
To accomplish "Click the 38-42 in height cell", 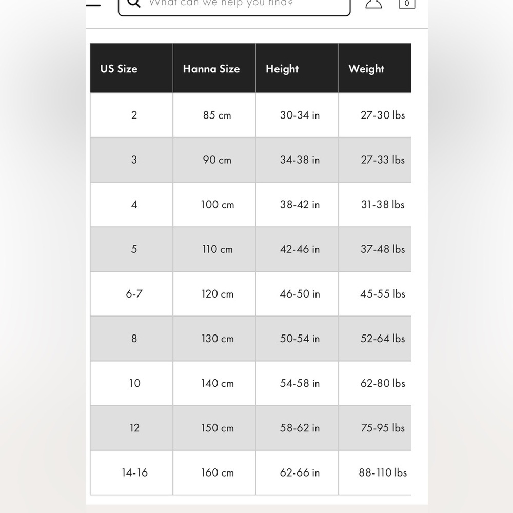I will click(297, 205).
